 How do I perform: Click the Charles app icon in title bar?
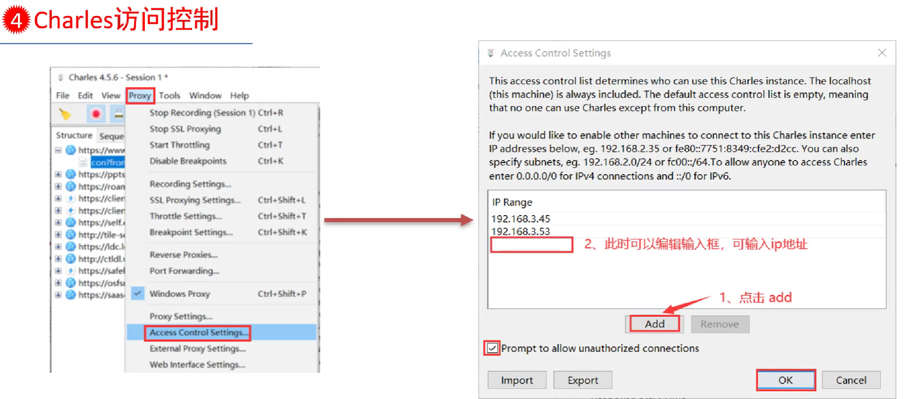coord(61,78)
